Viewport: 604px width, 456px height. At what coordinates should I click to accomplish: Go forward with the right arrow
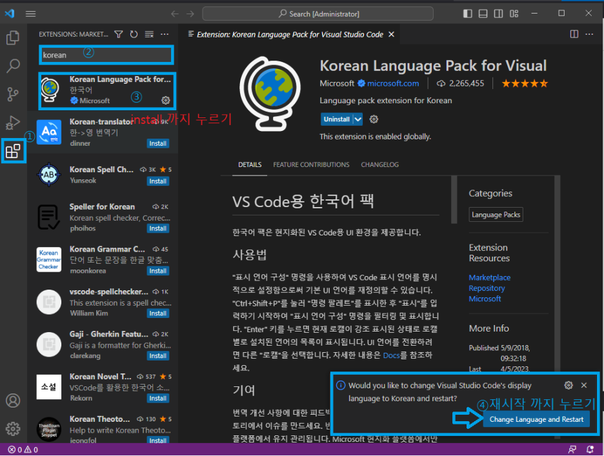coord(190,14)
